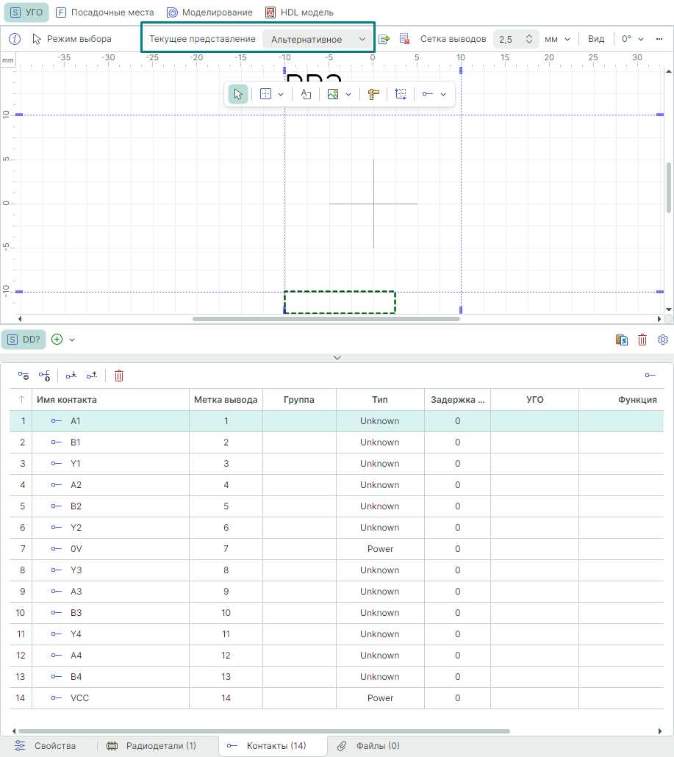Open the Текущее представление dropdown
Viewport: 674px width, 757px height.
click(318, 39)
